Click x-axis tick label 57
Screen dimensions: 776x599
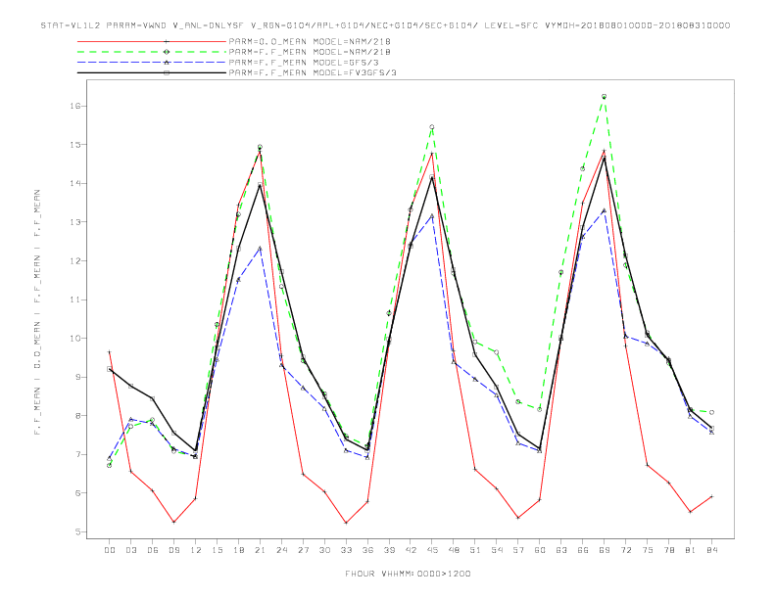[x=518, y=550]
